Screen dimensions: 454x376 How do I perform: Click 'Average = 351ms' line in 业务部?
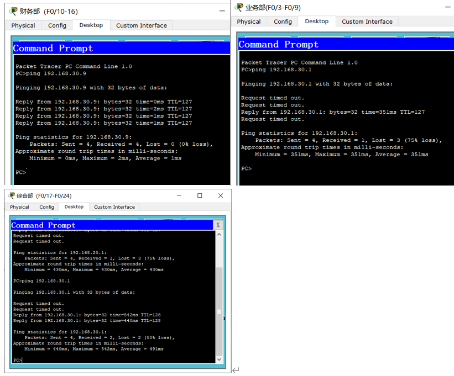341,155
